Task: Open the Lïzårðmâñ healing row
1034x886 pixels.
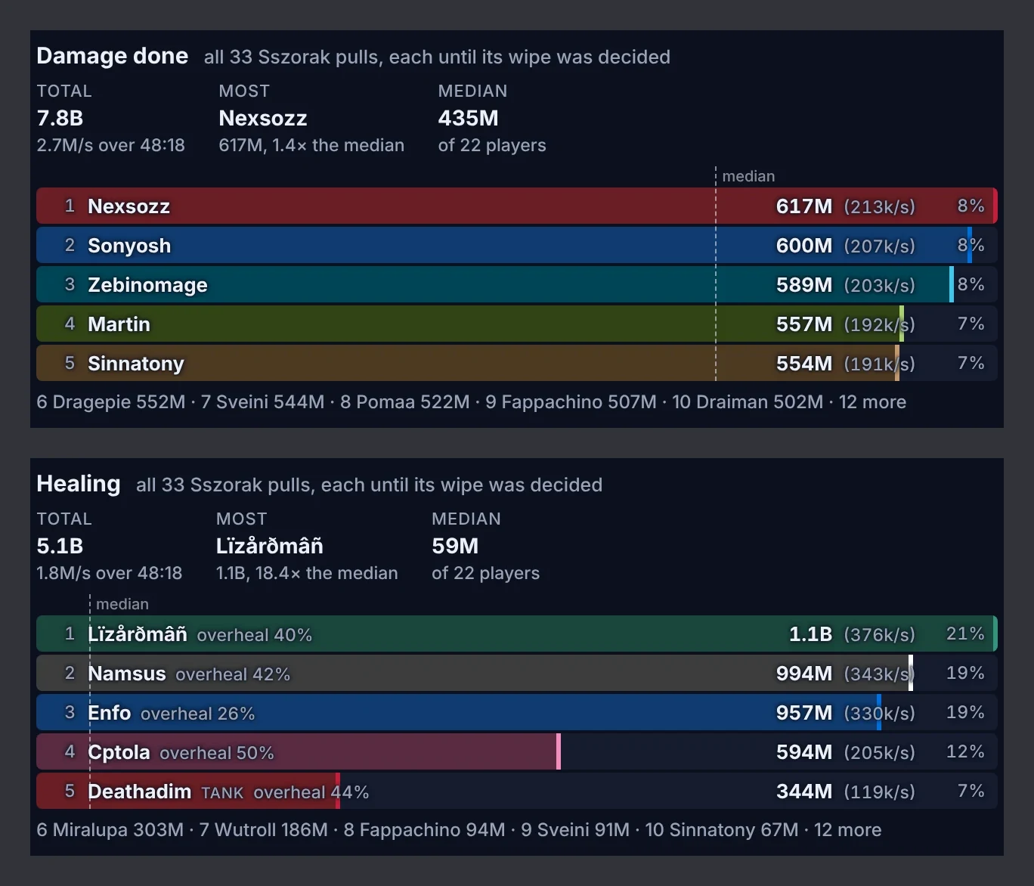Action: click(x=517, y=634)
